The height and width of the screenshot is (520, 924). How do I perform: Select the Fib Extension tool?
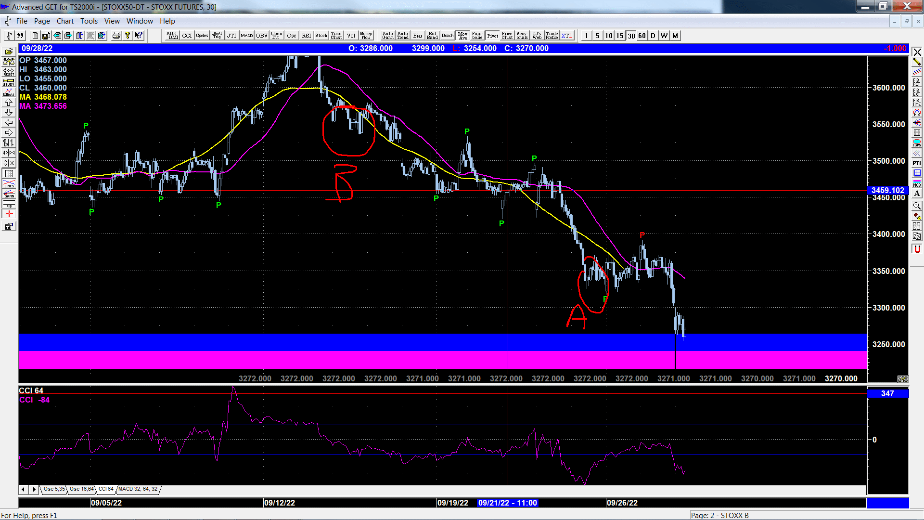point(917,92)
